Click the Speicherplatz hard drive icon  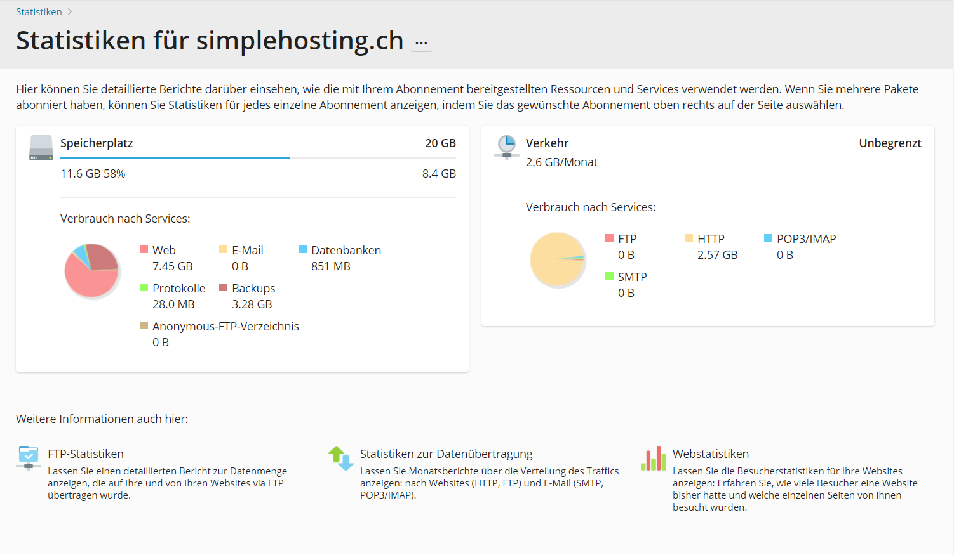pyautogui.click(x=41, y=147)
